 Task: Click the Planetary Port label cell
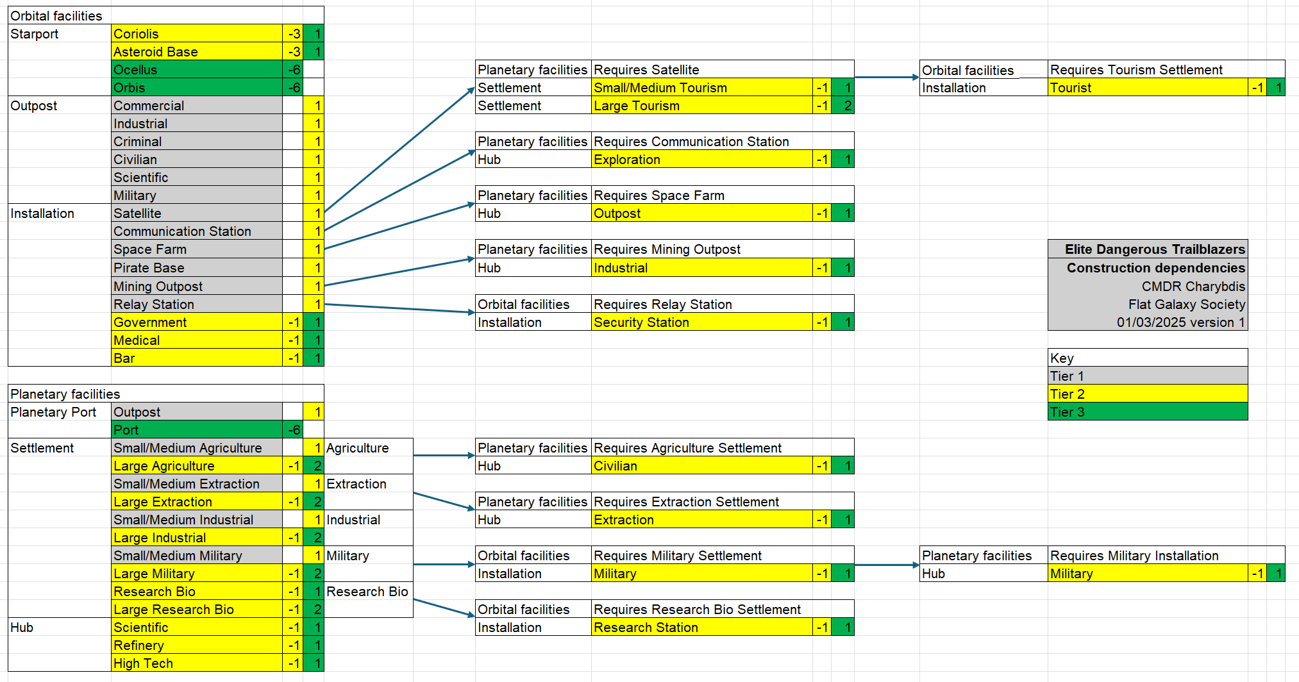60,412
